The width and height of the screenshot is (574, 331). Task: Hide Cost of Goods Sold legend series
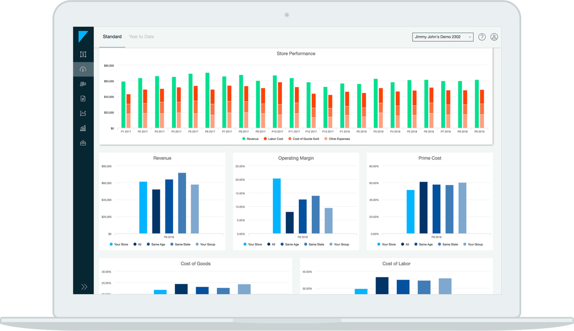point(303,138)
